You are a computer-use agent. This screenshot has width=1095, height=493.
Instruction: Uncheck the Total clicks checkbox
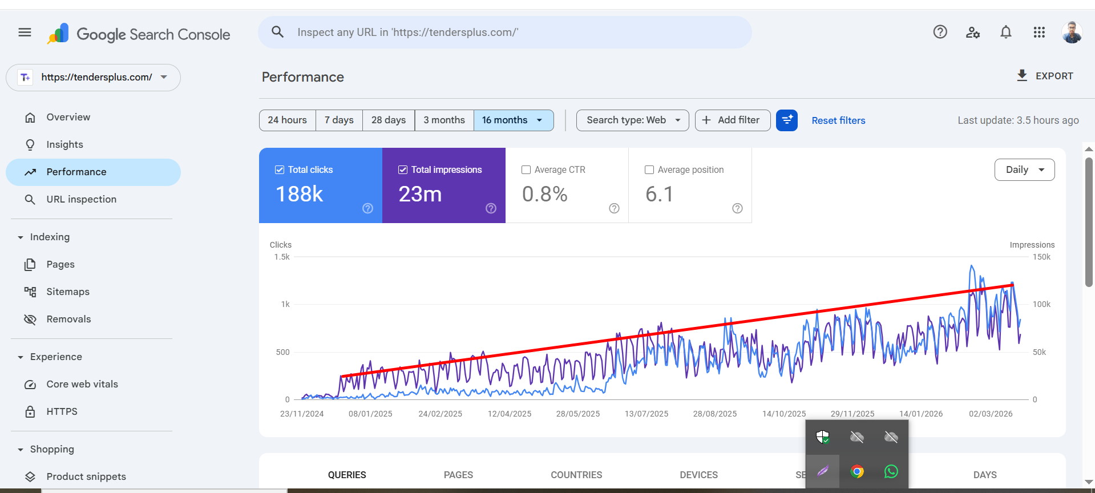280,169
